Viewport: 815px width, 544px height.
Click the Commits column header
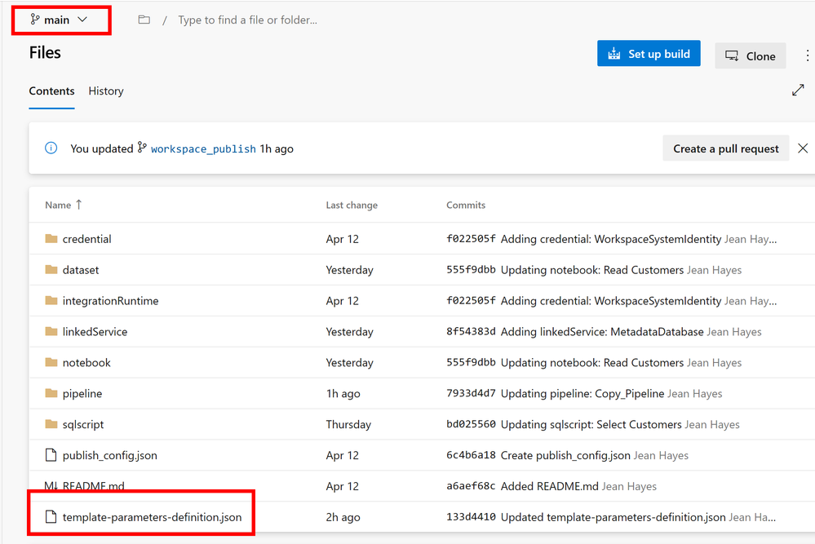tap(466, 205)
